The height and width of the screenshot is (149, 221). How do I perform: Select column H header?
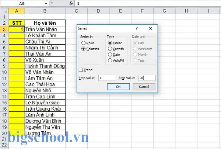point(186,11)
